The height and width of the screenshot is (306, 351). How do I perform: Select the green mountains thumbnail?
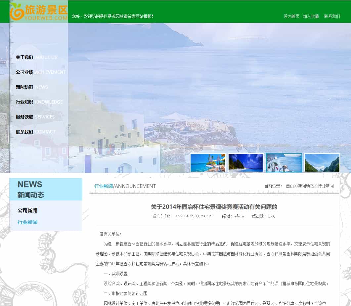click(322, 163)
